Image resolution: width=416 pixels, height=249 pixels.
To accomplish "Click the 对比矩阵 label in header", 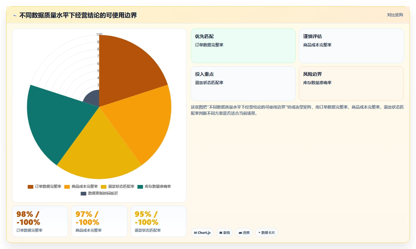I will [x=395, y=15].
